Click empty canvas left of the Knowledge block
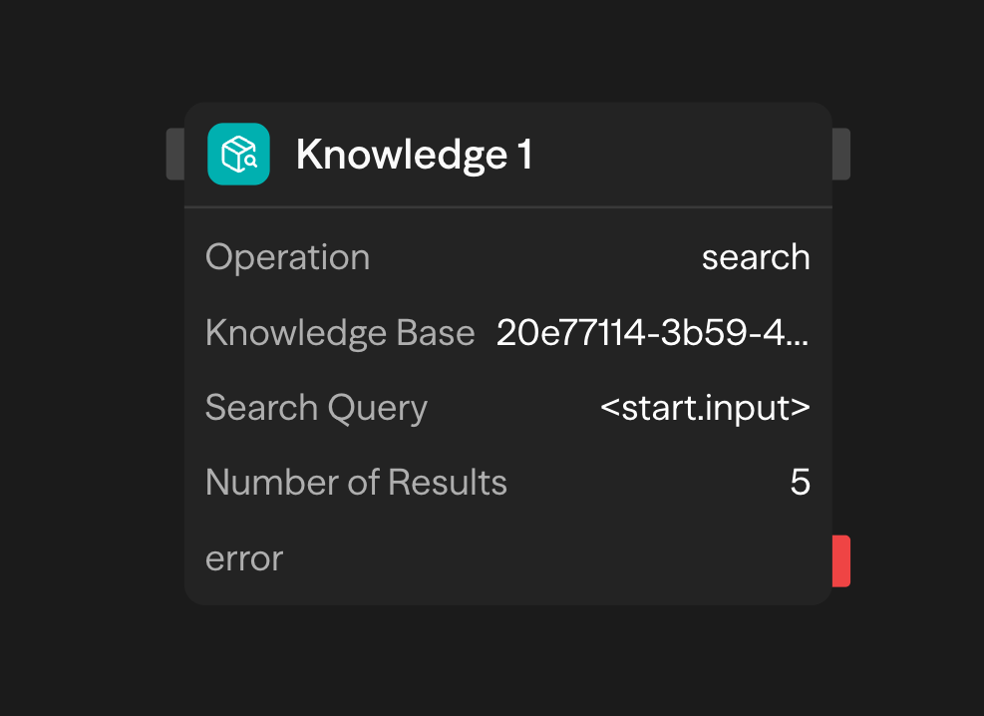 tap(80, 359)
